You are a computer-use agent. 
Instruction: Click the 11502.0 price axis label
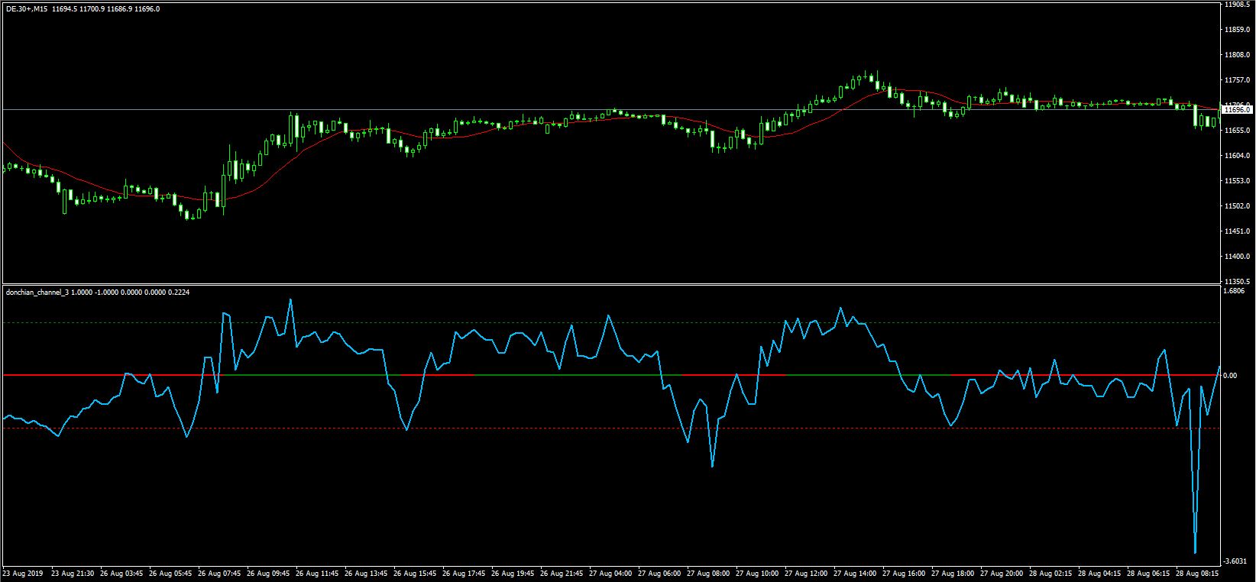click(1236, 206)
